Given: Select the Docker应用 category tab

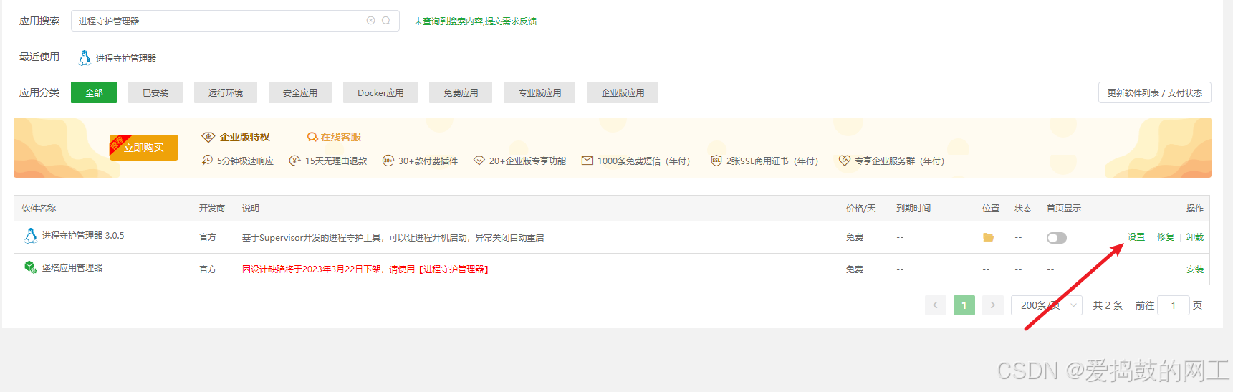Looking at the screenshot, I should pyautogui.click(x=380, y=92).
